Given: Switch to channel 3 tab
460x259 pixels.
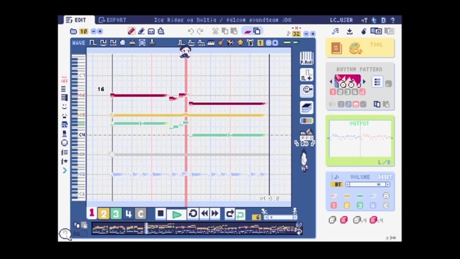Looking at the screenshot, I should point(116,214).
